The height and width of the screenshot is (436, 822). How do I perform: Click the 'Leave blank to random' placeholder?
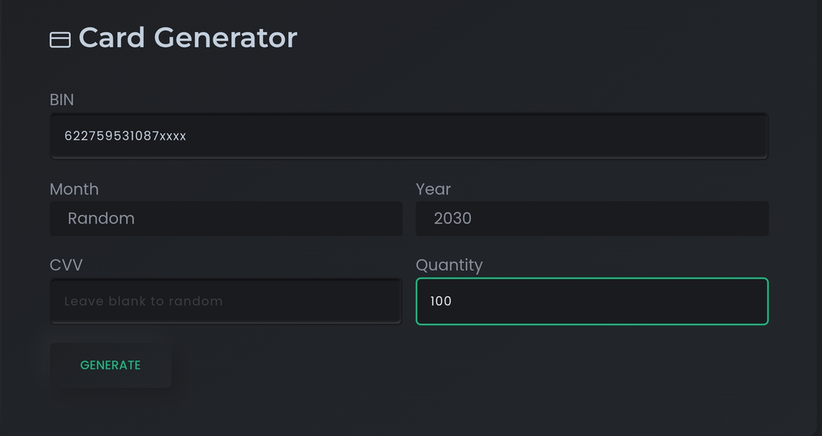pos(144,301)
